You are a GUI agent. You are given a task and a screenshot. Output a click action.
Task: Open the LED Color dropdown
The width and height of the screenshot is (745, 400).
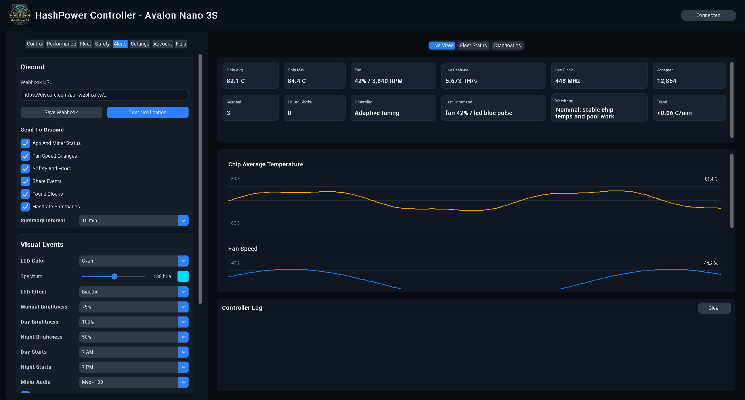tap(134, 261)
